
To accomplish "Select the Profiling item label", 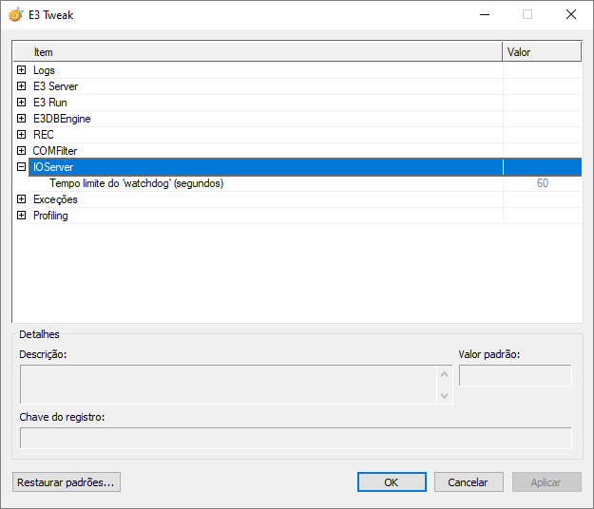I will [50, 216].
